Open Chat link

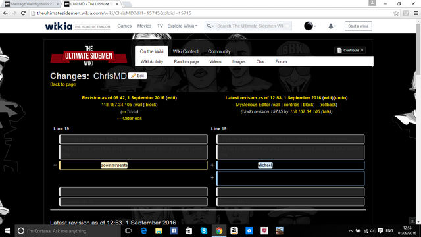260,61
